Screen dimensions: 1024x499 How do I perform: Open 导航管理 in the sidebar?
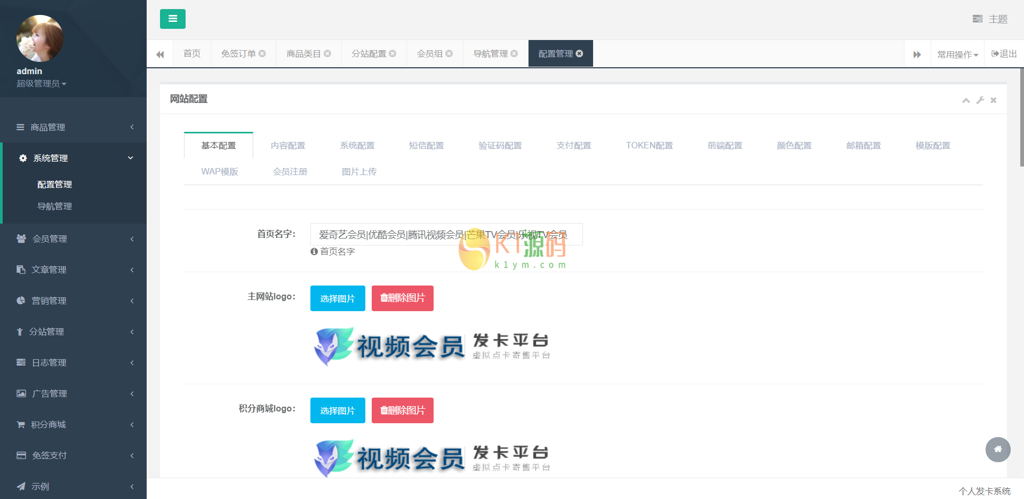point(54,206)
